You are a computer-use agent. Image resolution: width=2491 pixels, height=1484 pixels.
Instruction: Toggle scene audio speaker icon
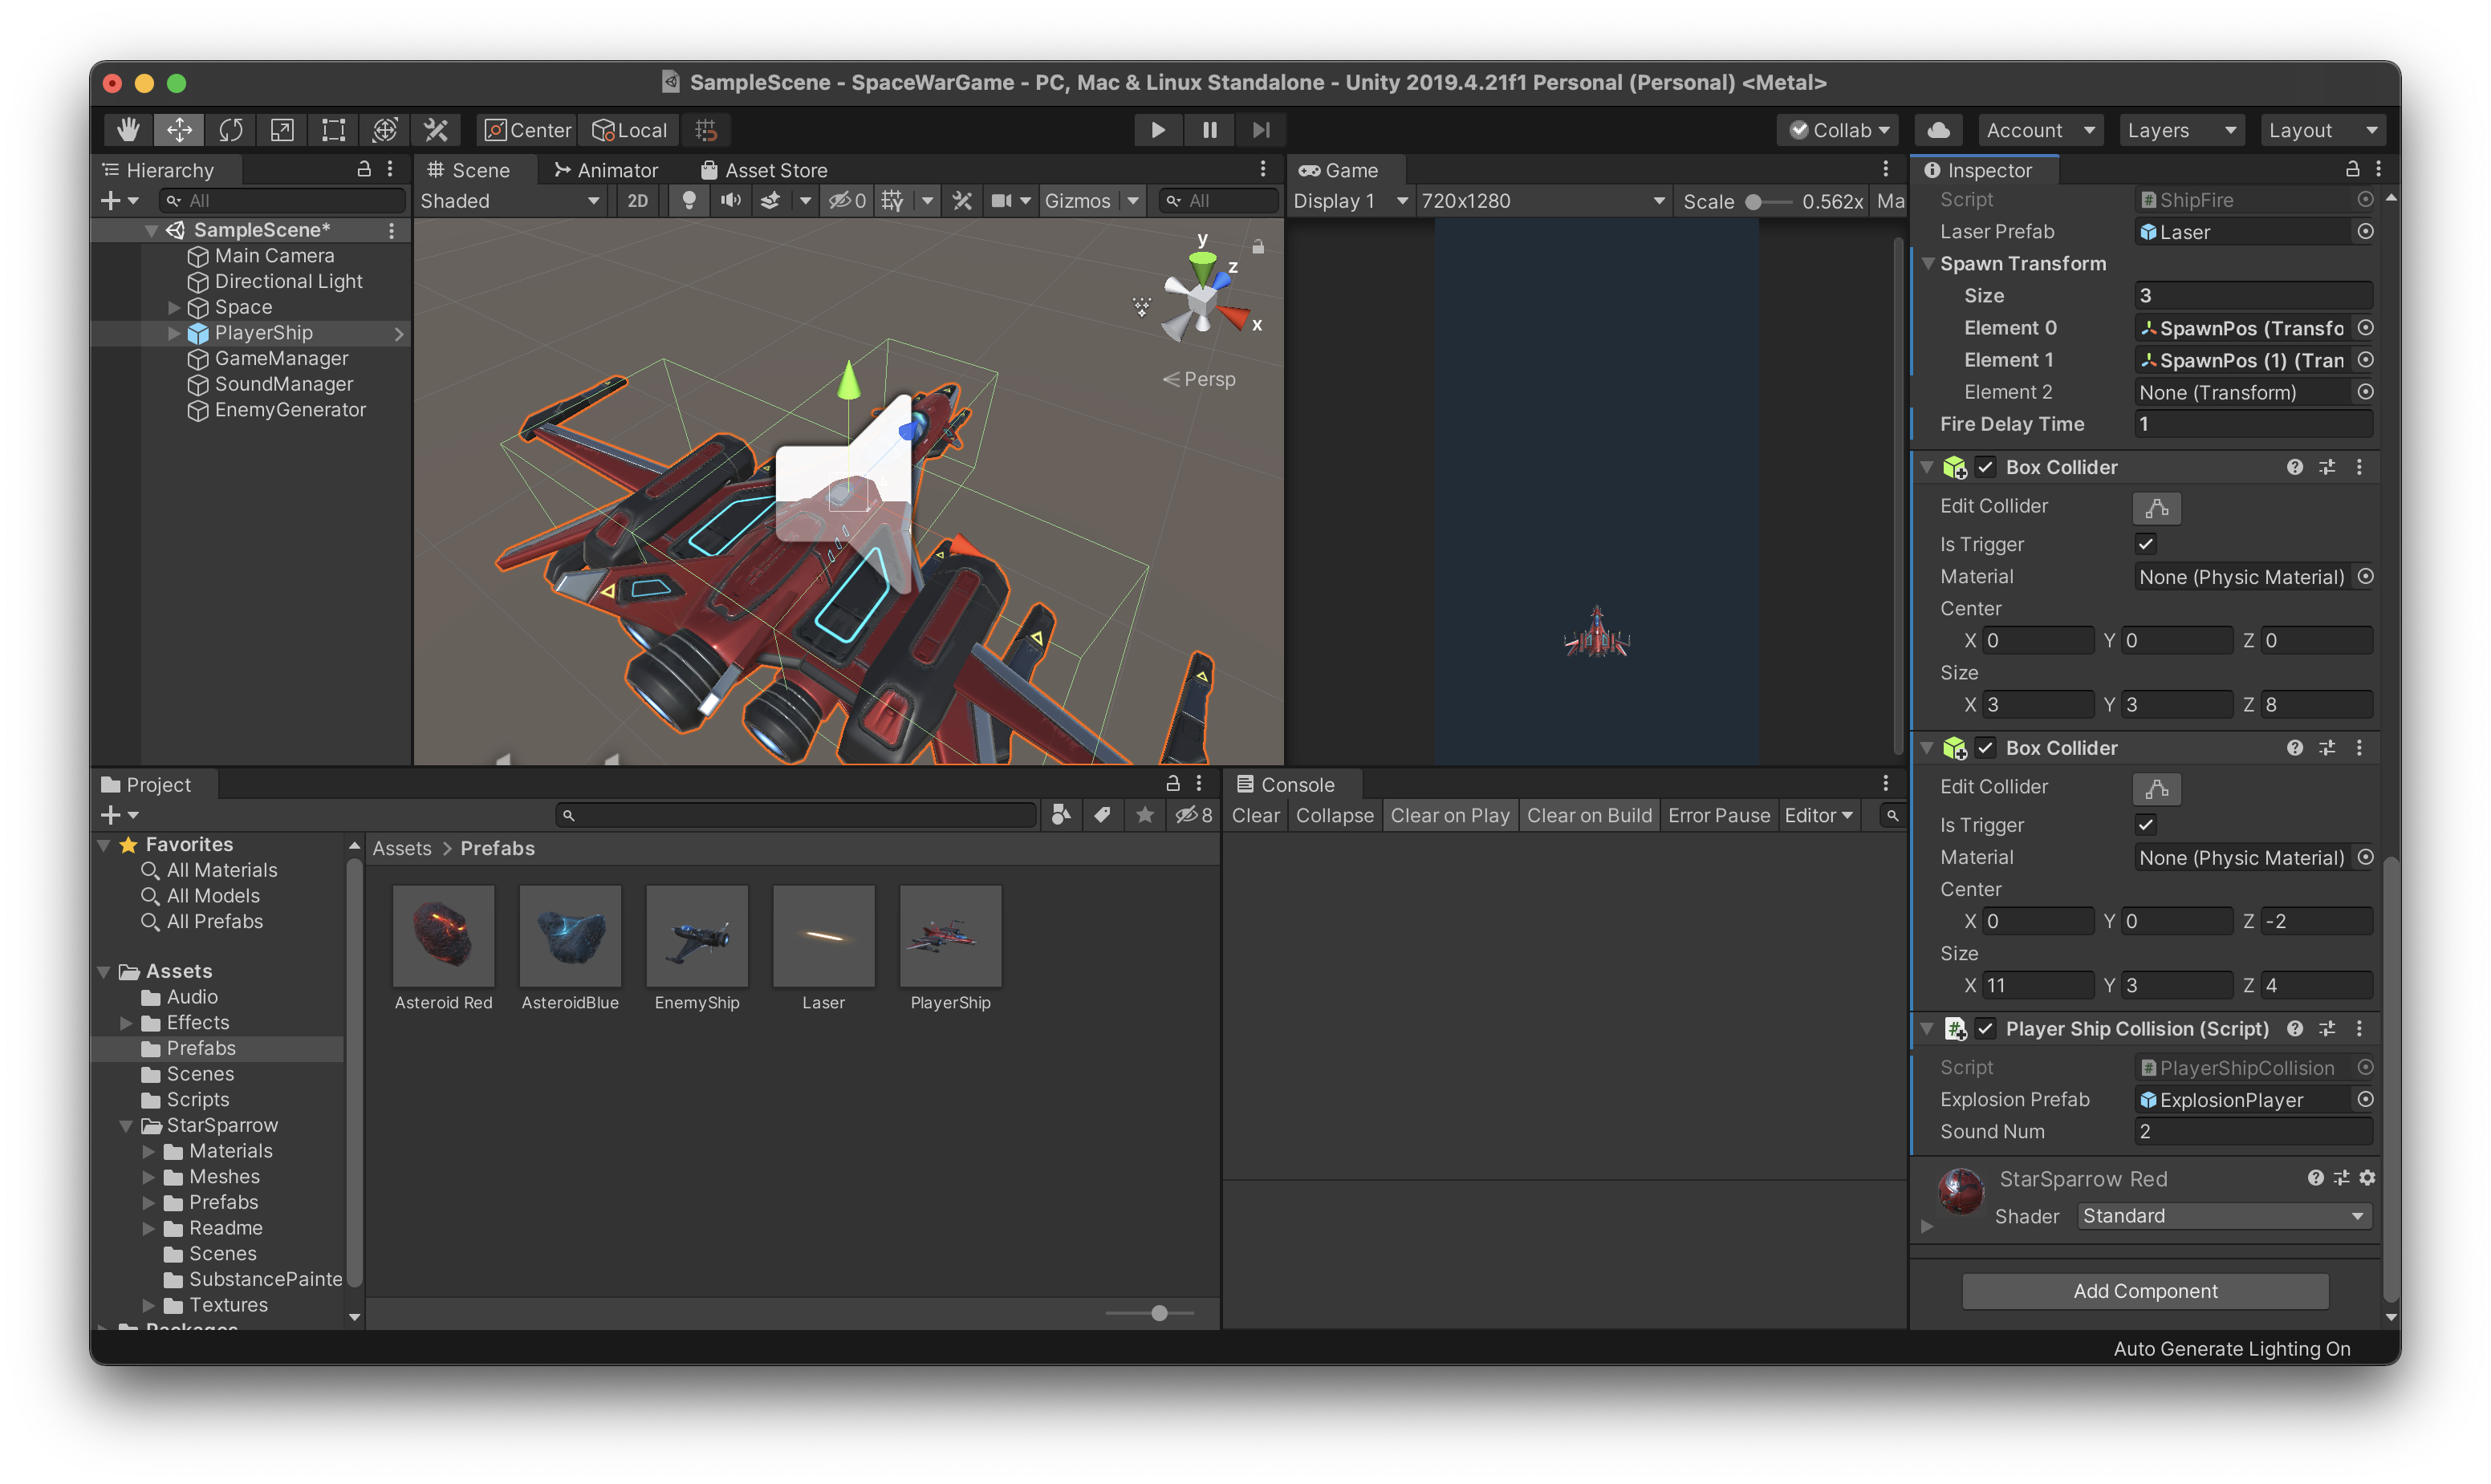pyautogui.click(x=730, y=201)
